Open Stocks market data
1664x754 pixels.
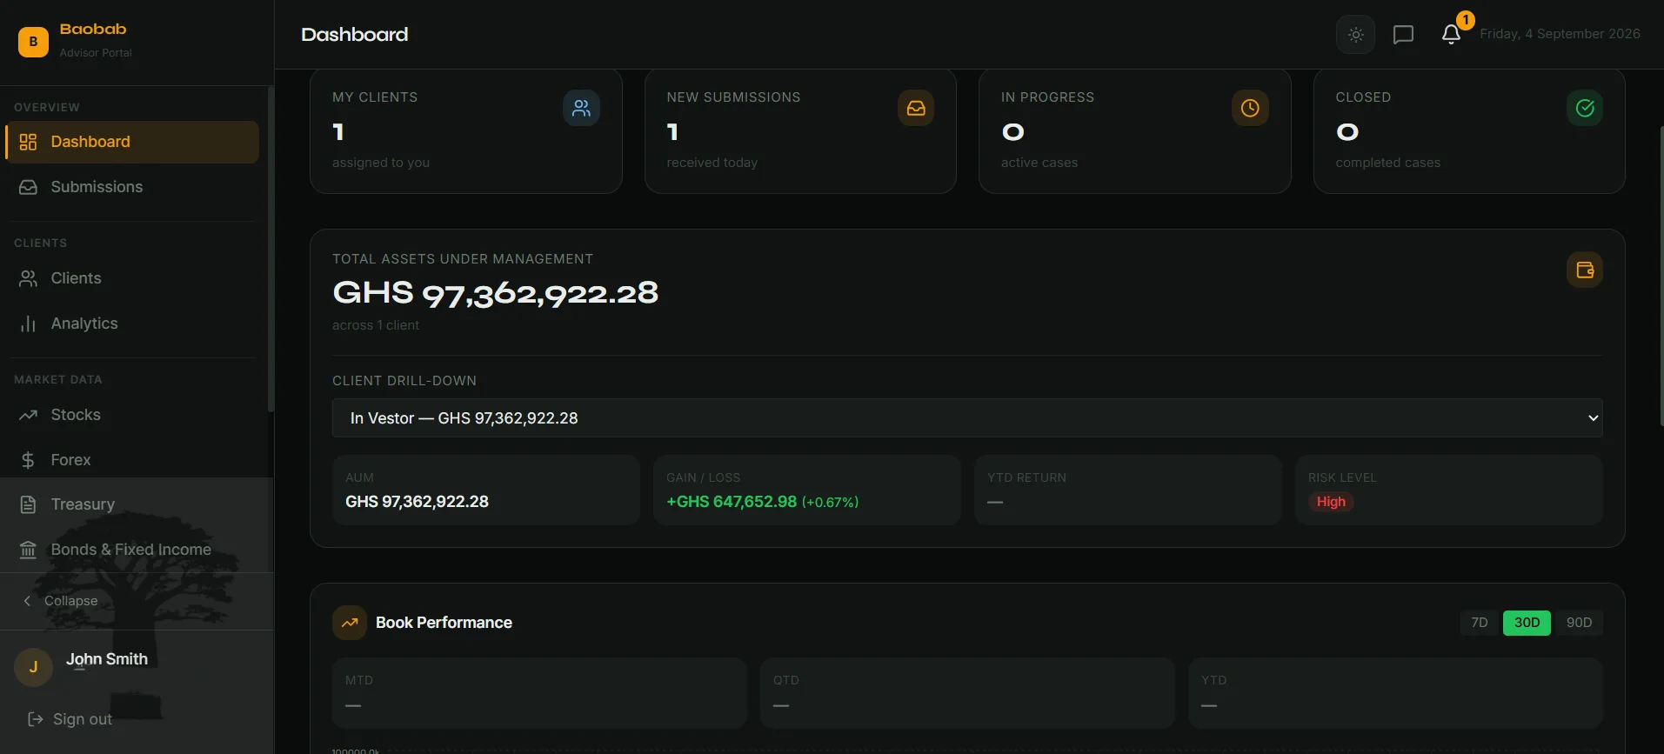click(x=132, y=415)
